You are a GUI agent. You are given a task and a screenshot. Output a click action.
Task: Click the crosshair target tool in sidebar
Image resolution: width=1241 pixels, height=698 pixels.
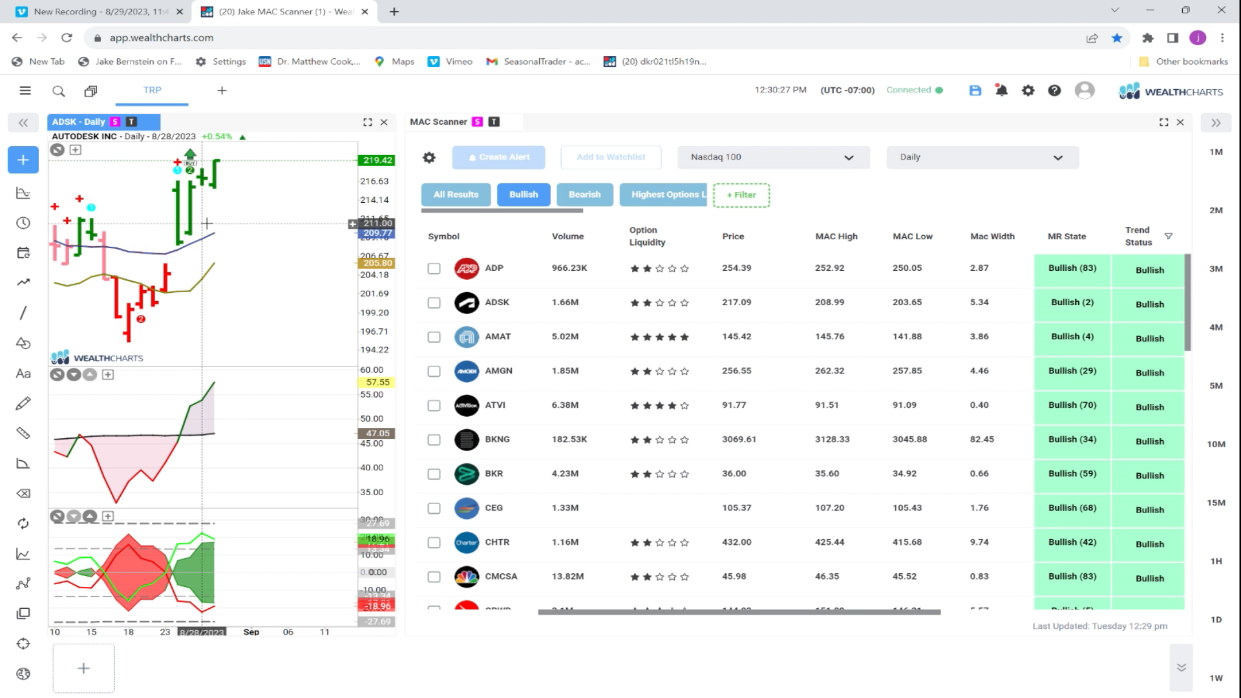pyautogui.click(x=23, y=644)
